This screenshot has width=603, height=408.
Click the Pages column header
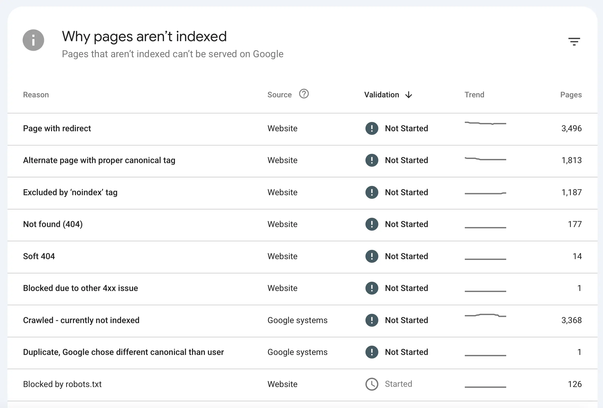coord(571,95)
